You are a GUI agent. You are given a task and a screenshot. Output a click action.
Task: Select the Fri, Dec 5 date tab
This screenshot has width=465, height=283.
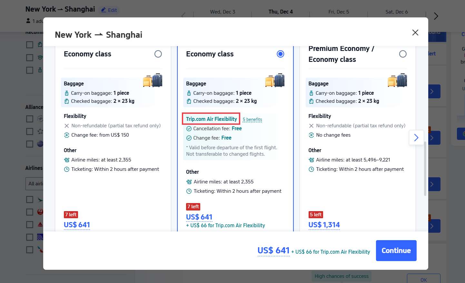pos(339,12)
